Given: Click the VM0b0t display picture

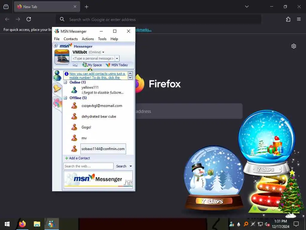Looking at the screenshot, I should (62, 57).
